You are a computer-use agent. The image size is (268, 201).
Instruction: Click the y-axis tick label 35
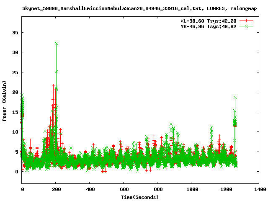coord(15,33)
